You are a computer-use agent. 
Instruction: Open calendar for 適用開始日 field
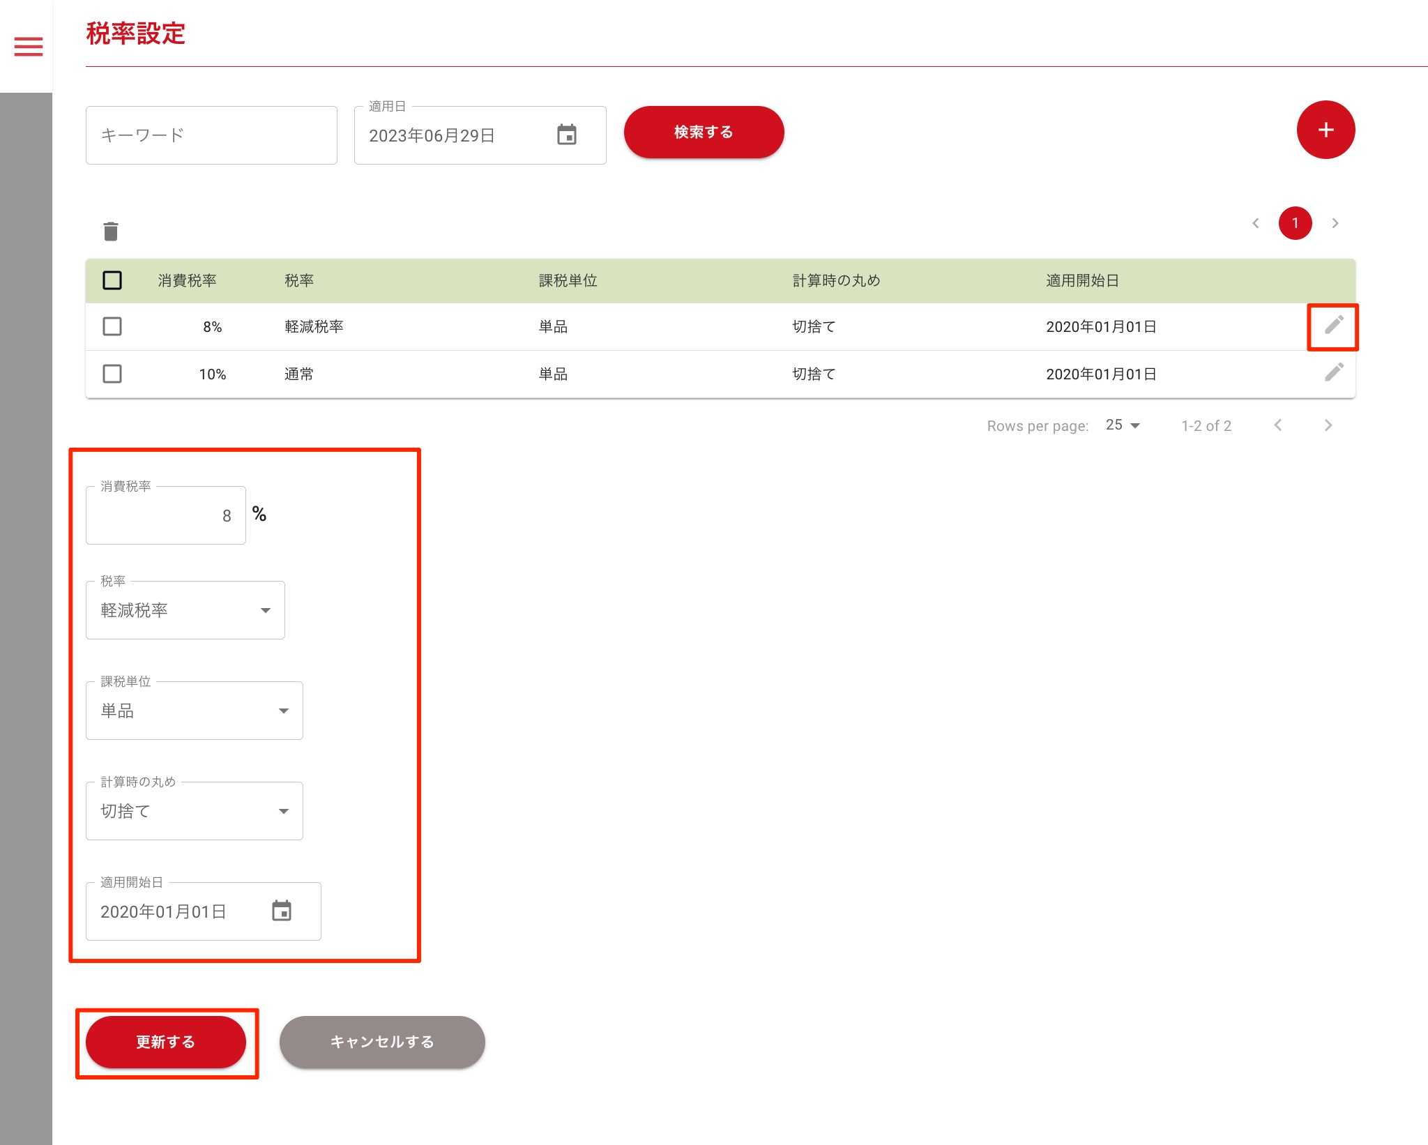282,911
